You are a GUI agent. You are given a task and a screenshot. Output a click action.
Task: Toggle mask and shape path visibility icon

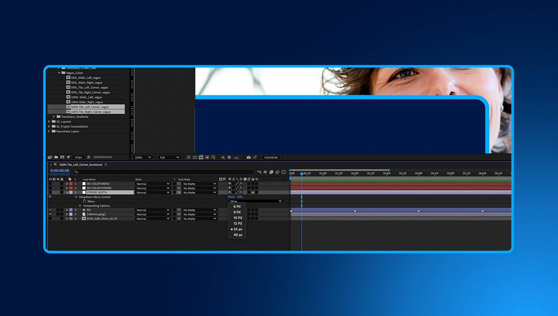point(201,157)
